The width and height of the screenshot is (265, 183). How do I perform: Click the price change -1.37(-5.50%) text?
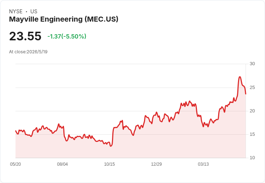pyautogui.click(x=67, y=36)
